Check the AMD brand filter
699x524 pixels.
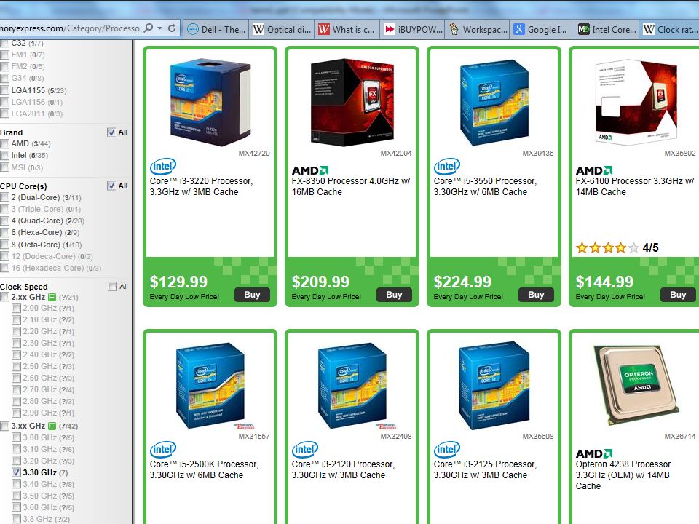[x=5, y=144]
